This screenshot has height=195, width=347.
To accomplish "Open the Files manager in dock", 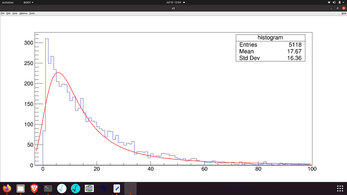I will point(20,188).
